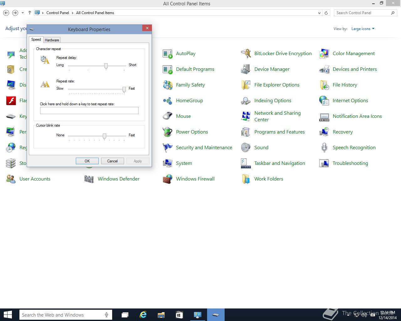
Task: Open the AutoPlay icon
Action: [168, 54]
